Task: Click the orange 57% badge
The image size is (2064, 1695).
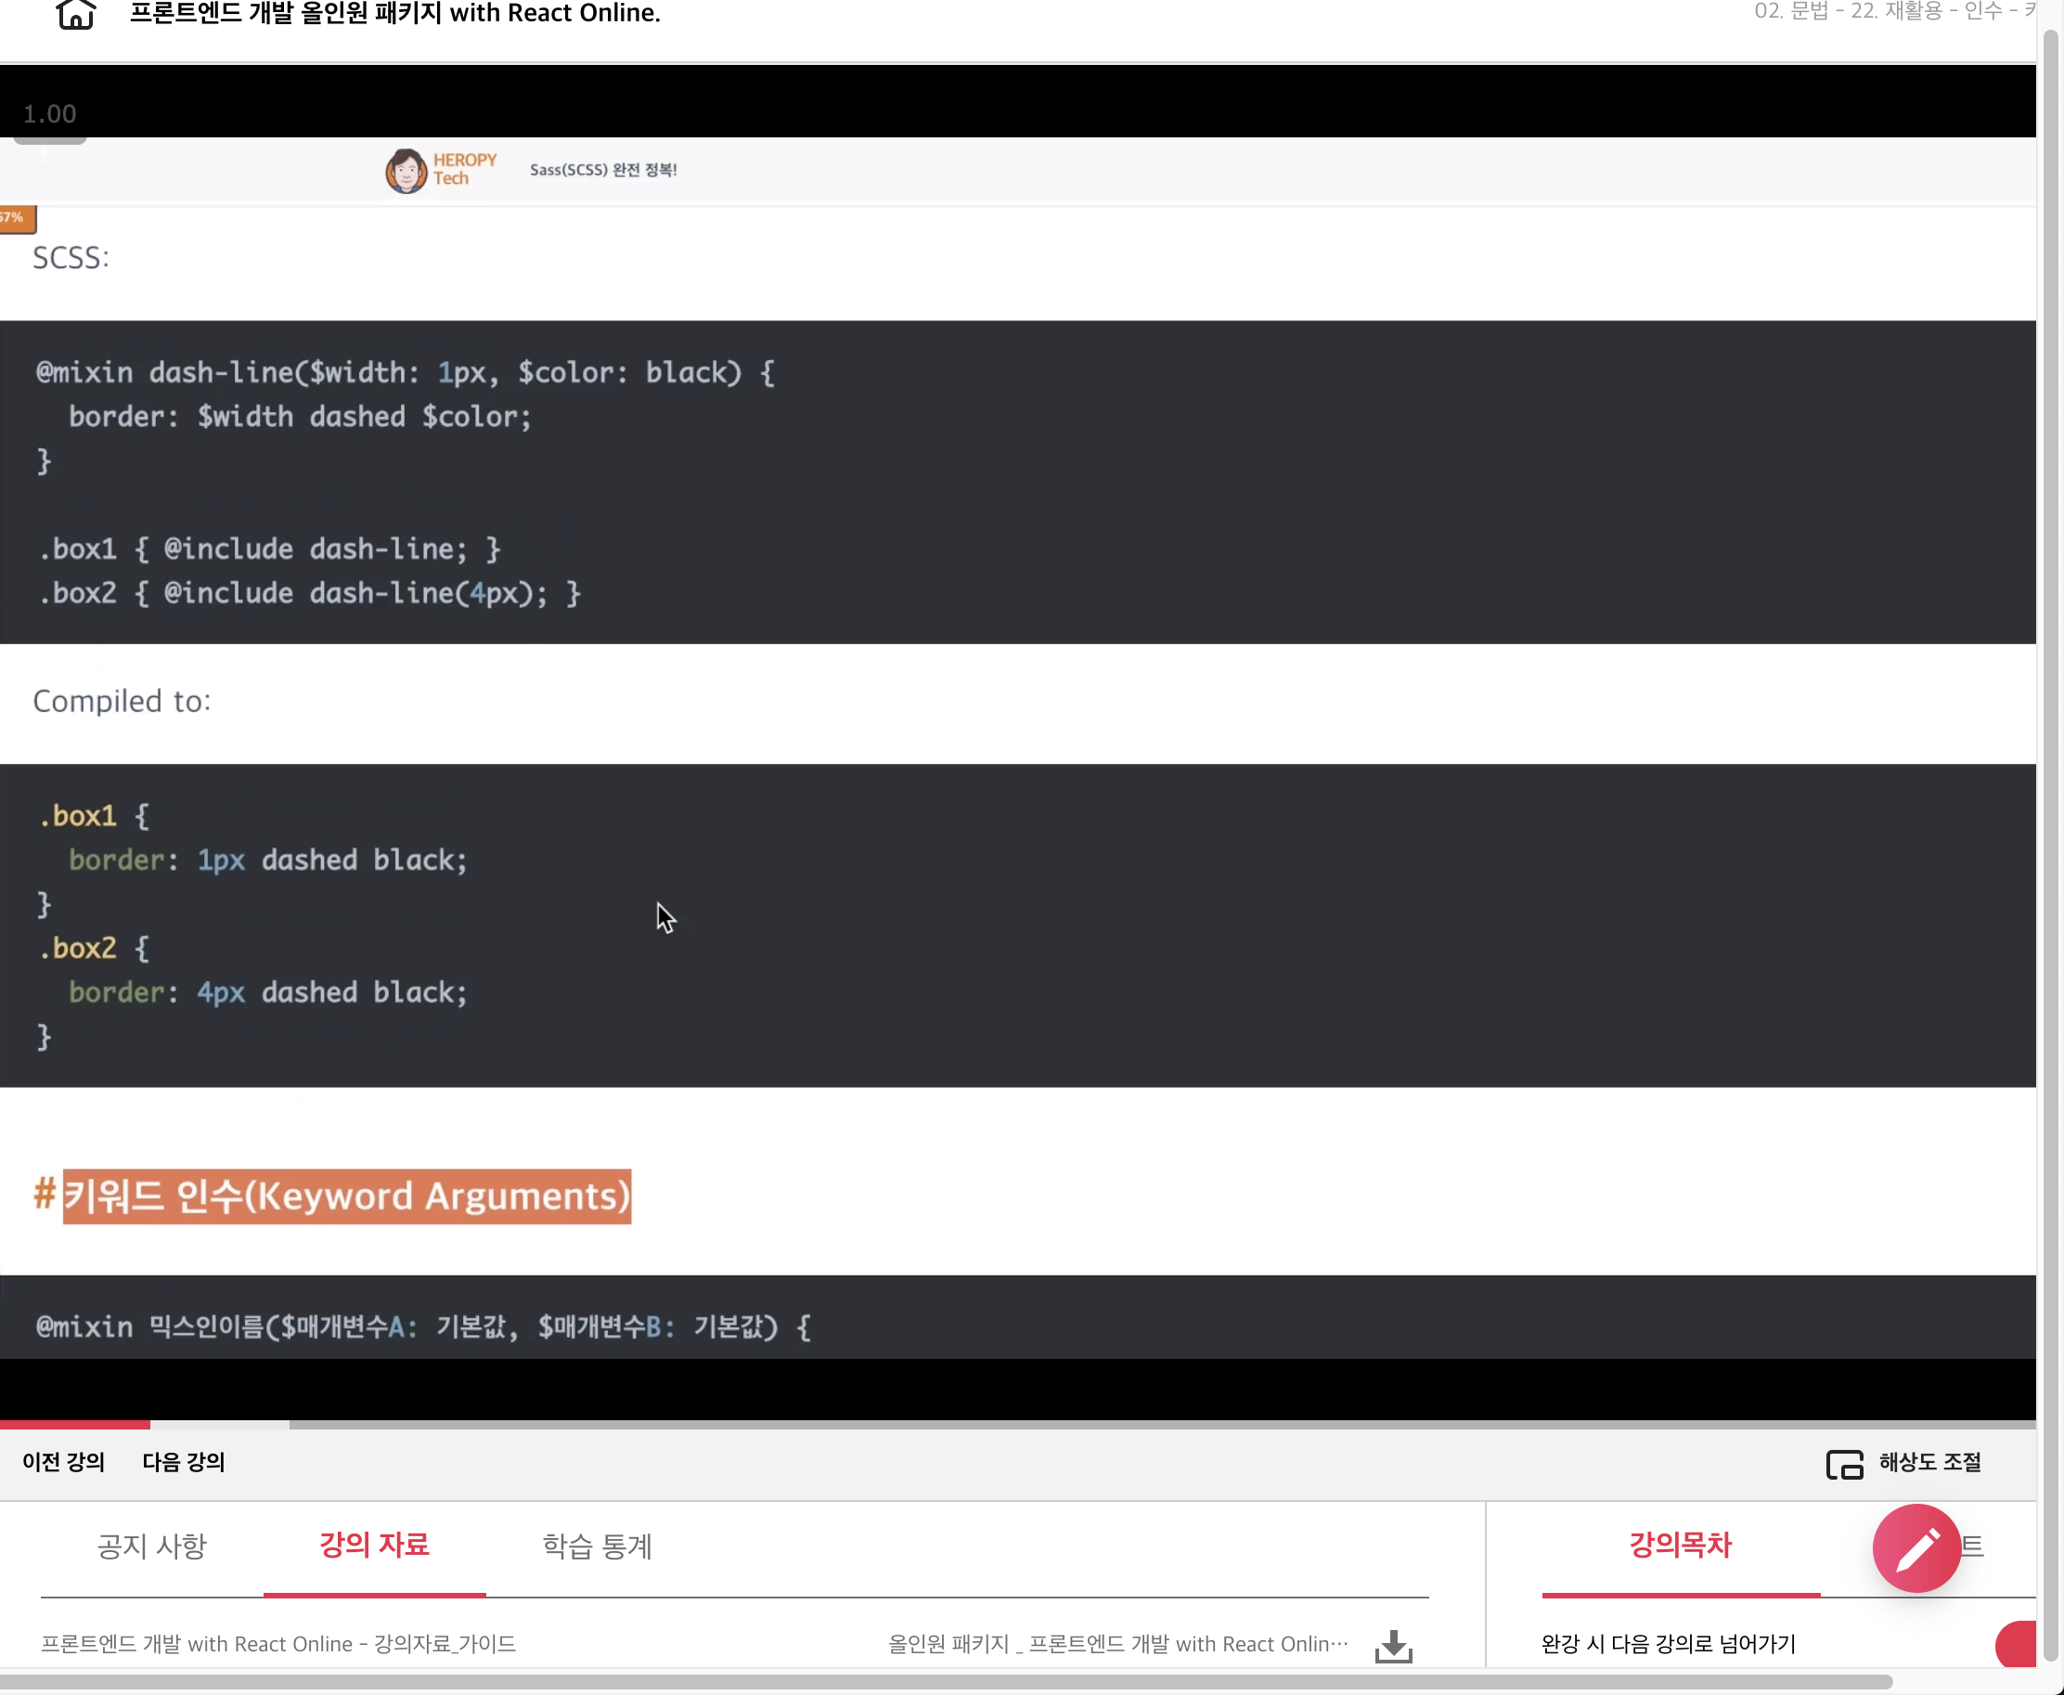Action: 16,218
